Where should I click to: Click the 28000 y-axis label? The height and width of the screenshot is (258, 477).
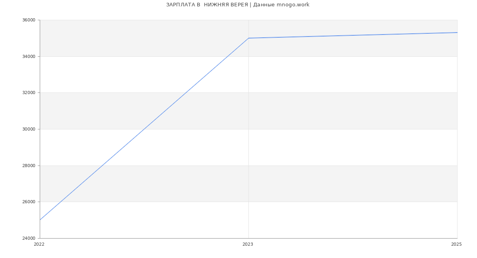tap(29, 166)
